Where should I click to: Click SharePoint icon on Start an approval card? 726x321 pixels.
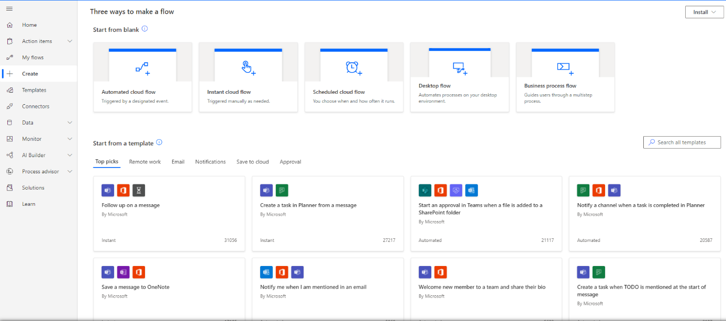425,190
